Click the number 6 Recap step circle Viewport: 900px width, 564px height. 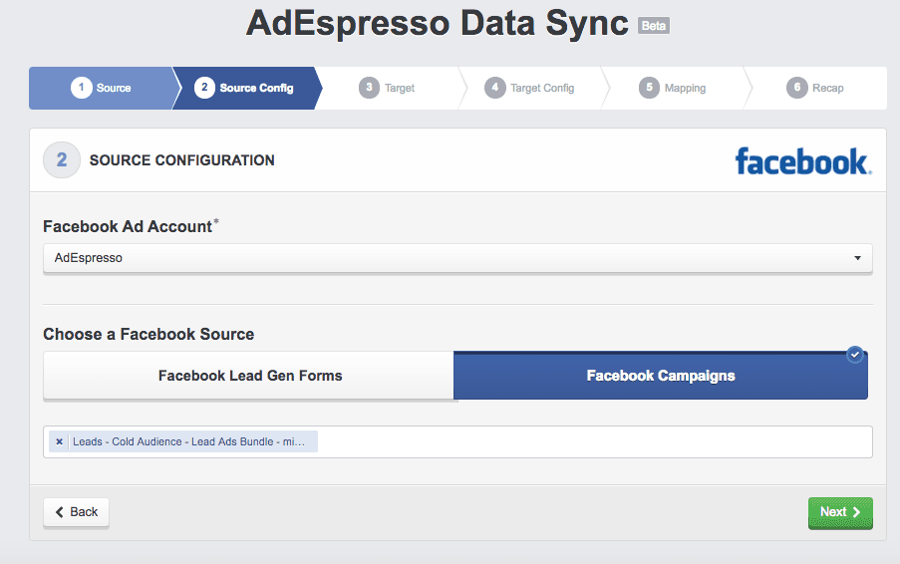tap(796, 88)
